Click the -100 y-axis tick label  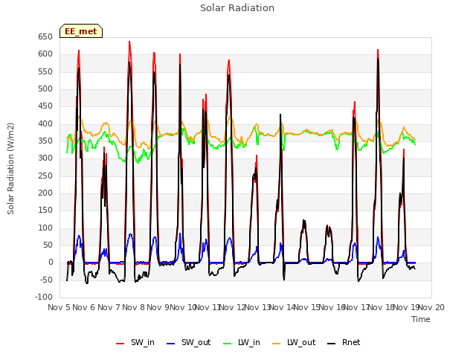point(44,297)
